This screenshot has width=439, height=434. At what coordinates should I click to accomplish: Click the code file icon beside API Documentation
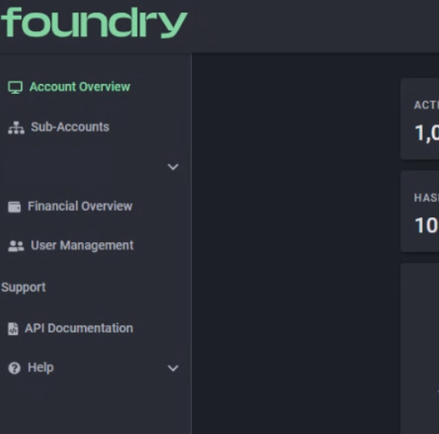[13, 329]
